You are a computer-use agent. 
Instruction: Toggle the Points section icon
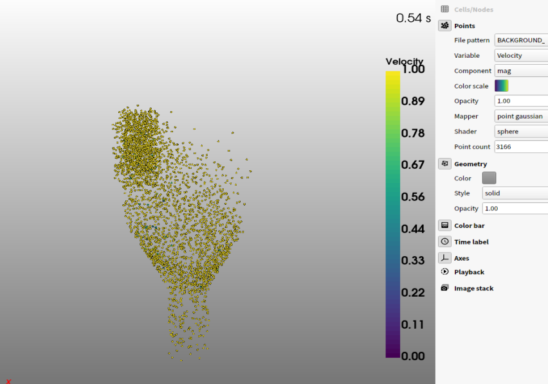444,26
